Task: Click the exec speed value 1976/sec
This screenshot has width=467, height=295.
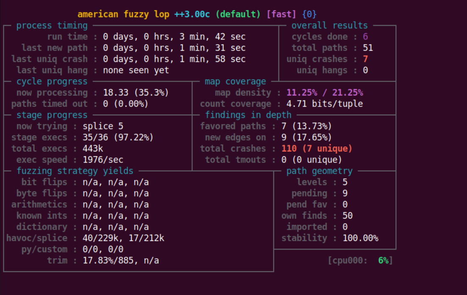Action: point(103,160)
